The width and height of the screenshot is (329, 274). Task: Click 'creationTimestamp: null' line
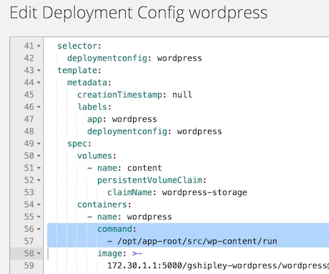click(135, 95)
